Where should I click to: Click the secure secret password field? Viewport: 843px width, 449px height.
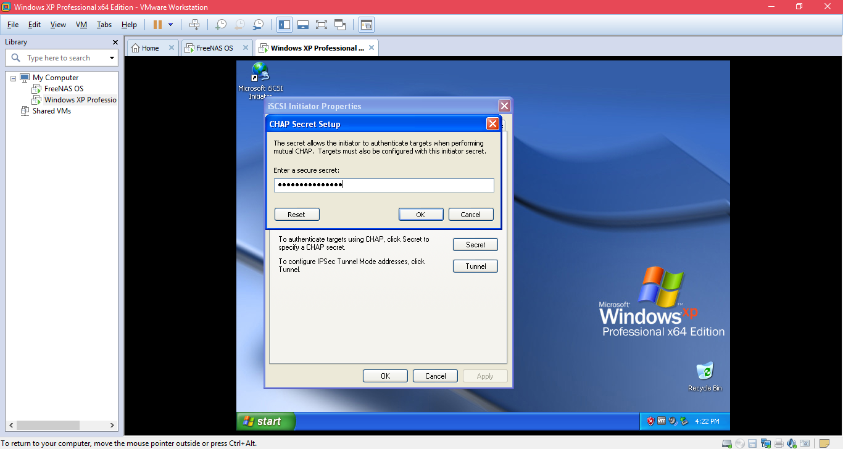point(384,185)
